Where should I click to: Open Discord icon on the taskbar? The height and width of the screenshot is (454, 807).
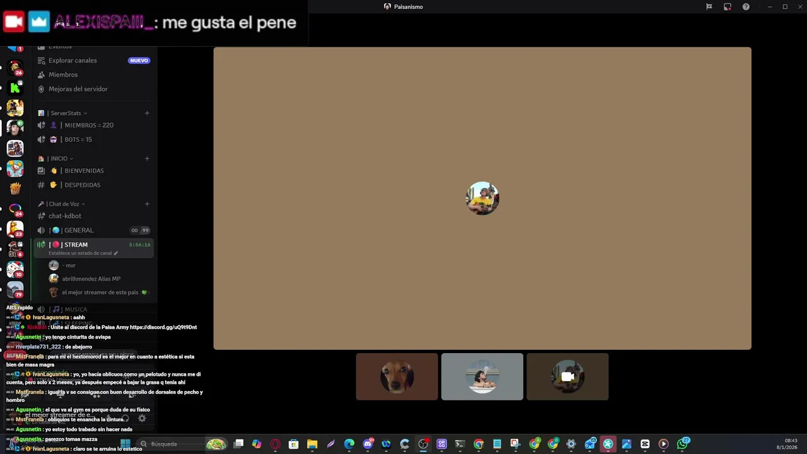[368, 444]
